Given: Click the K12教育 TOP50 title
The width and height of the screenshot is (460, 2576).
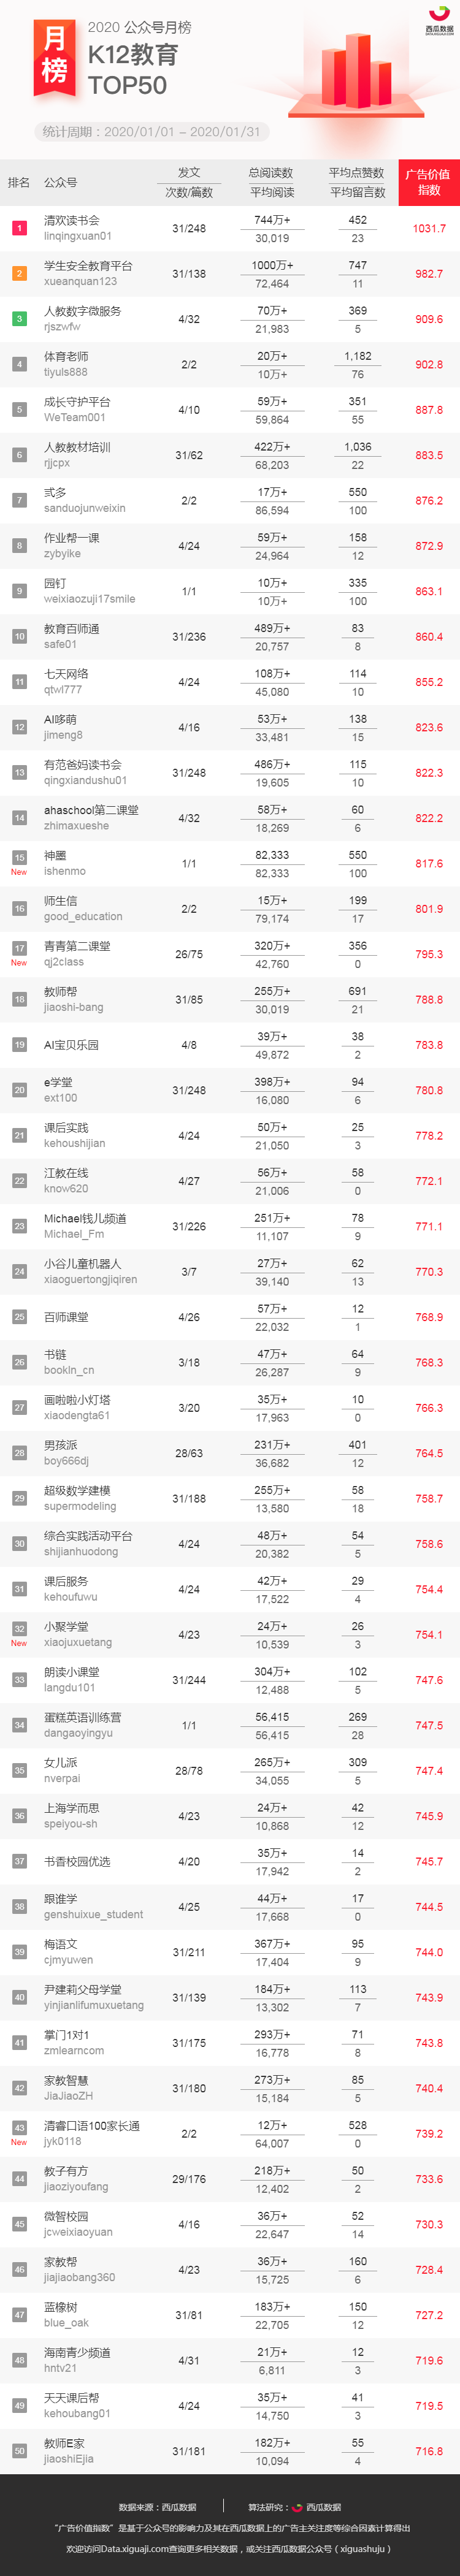Looking at the screenshot, I should (133, 70).
